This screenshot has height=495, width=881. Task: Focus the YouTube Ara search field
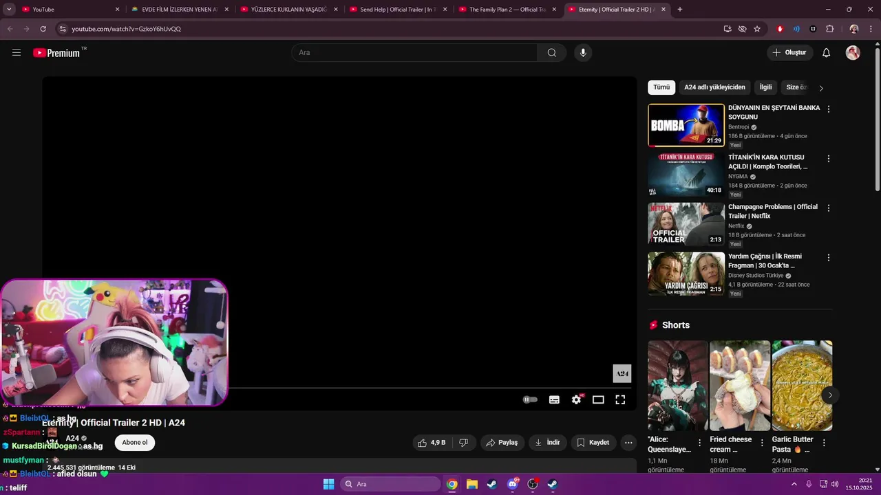coord(414,53)
